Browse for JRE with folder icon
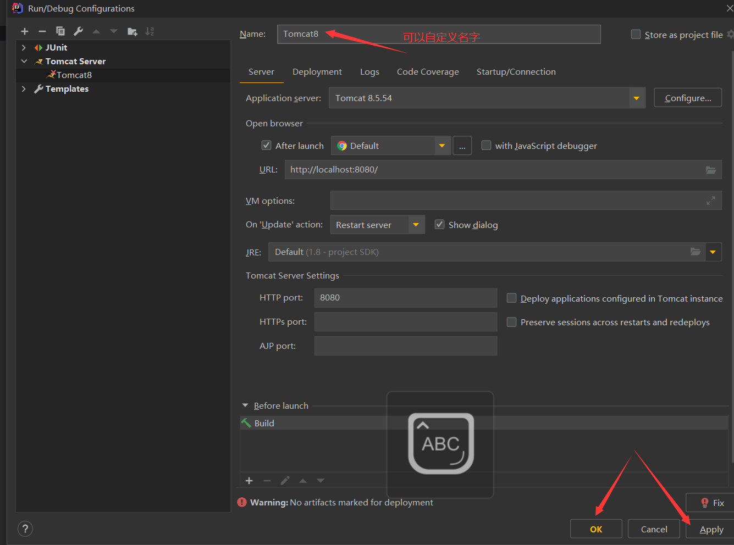Viewport: 734px width, 545px height. (x=696, y=252)
